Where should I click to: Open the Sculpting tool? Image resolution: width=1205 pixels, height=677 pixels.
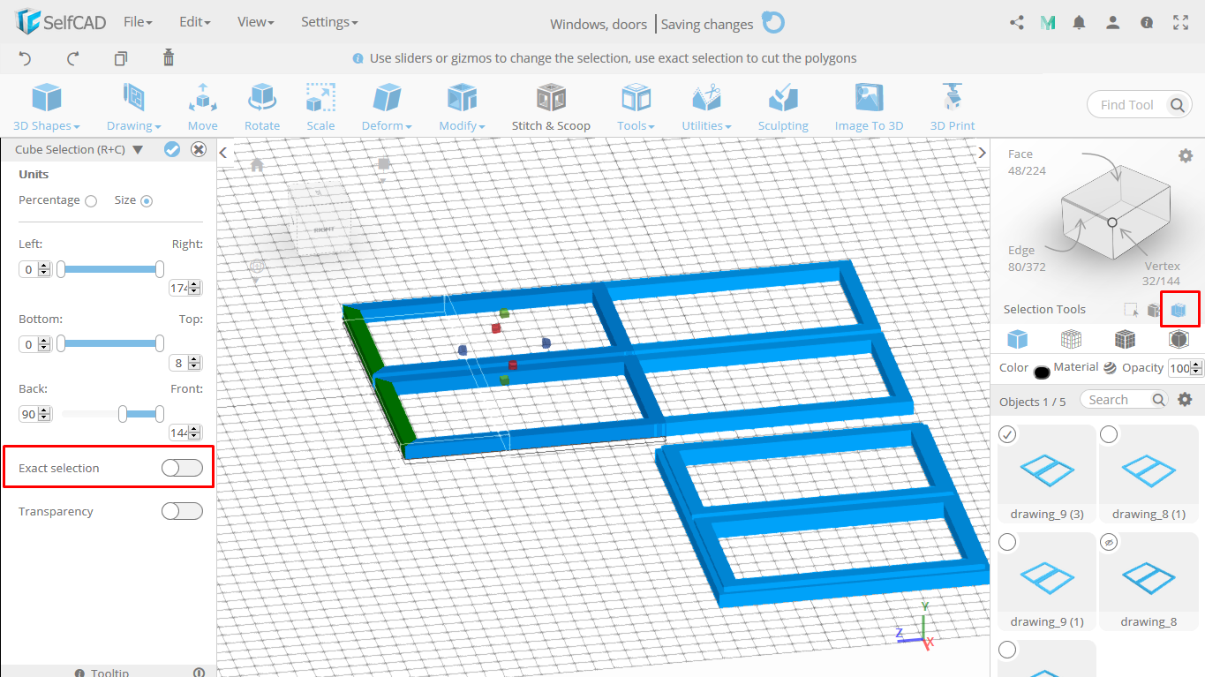coord(783,108)
